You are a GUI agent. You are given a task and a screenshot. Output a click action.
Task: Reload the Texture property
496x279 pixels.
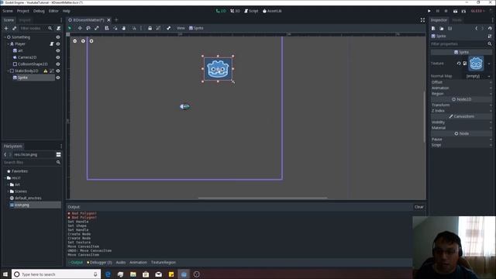459,64
